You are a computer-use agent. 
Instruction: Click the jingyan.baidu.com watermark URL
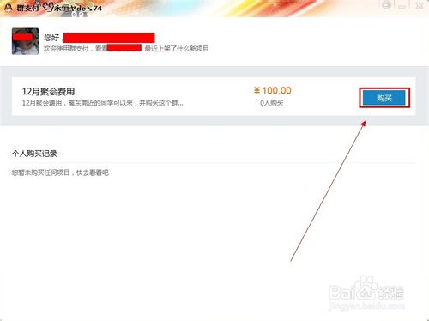367,306
